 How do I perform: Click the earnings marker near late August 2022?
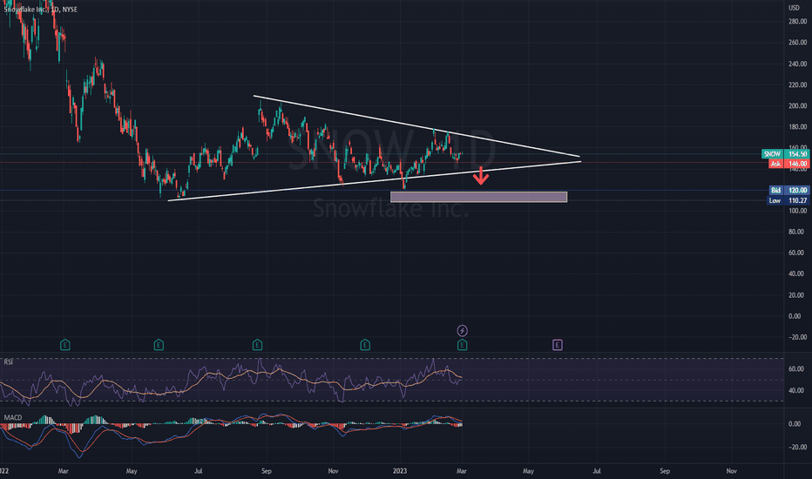[x=257, y=345]
